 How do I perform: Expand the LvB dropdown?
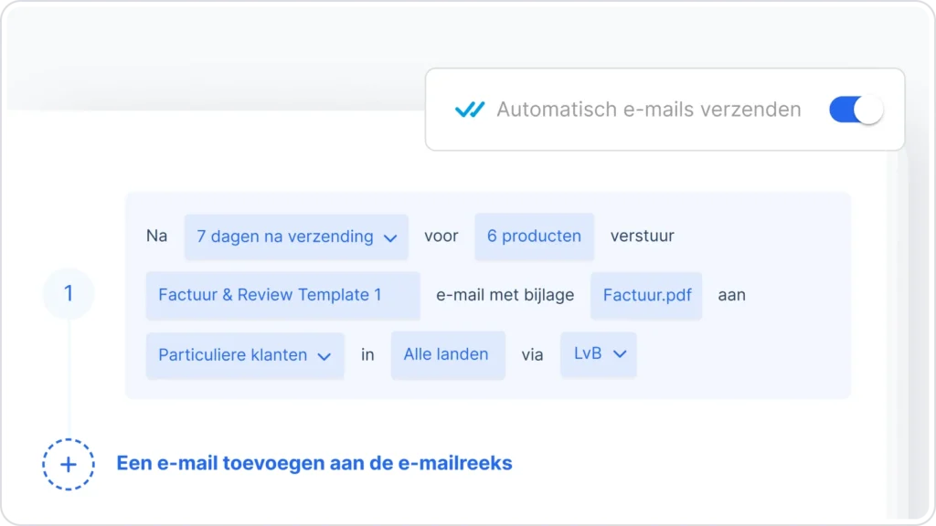[599, 353]
